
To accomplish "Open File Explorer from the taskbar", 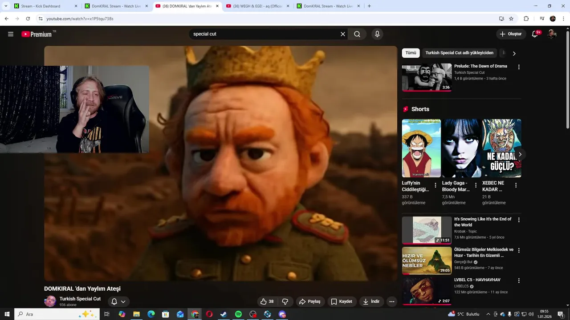I will click(136, 314).
